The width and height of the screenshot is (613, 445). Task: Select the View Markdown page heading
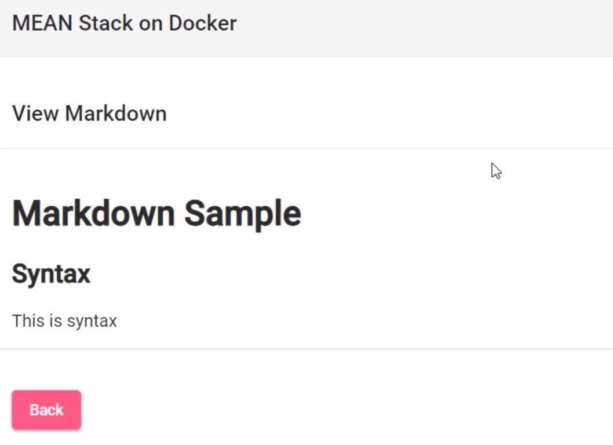click(89, 114)
